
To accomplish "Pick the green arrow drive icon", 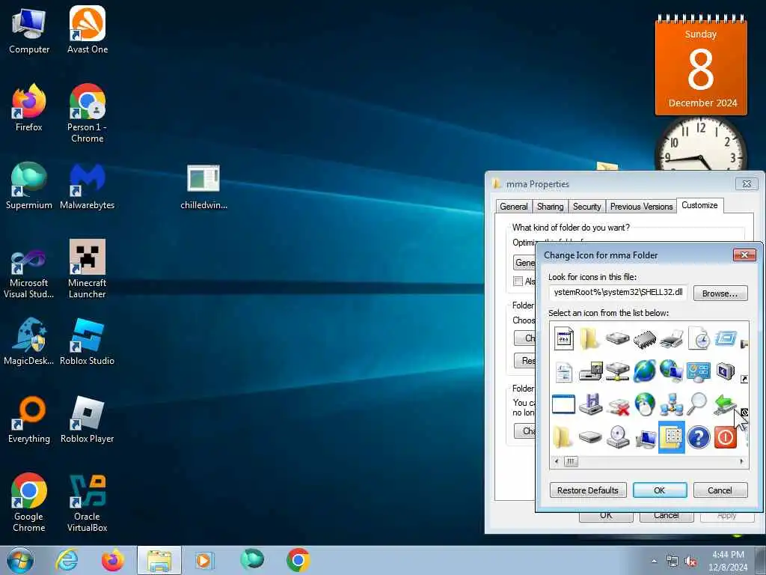I will [725, 405].
